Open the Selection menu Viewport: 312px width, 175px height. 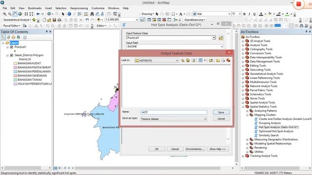coord(61,8)
